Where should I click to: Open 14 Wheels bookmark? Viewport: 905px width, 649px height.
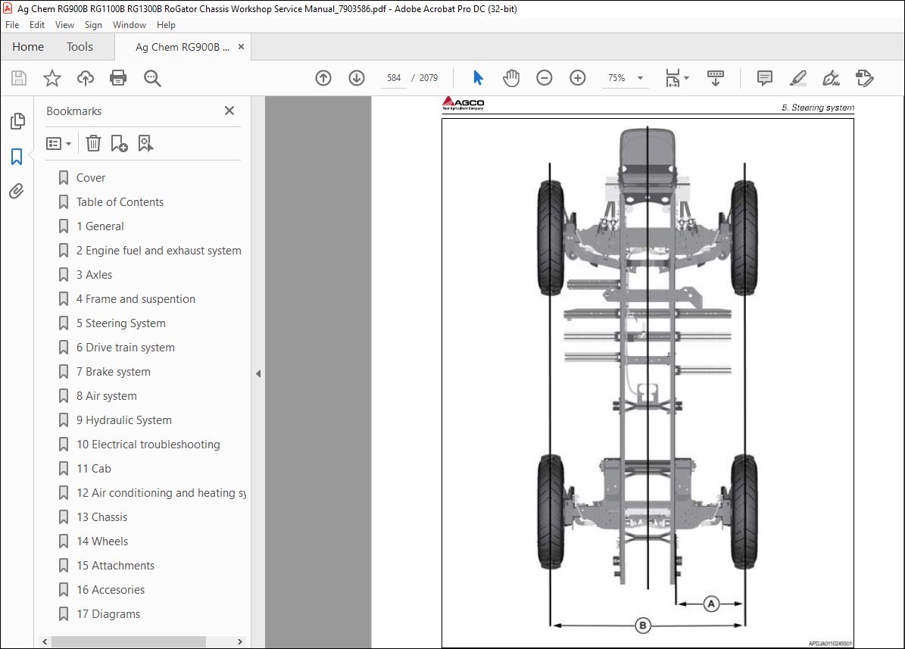102,541
